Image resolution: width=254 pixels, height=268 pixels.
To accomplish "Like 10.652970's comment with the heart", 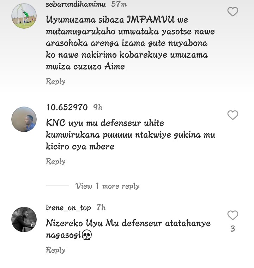I will click(x=232, y=115).
